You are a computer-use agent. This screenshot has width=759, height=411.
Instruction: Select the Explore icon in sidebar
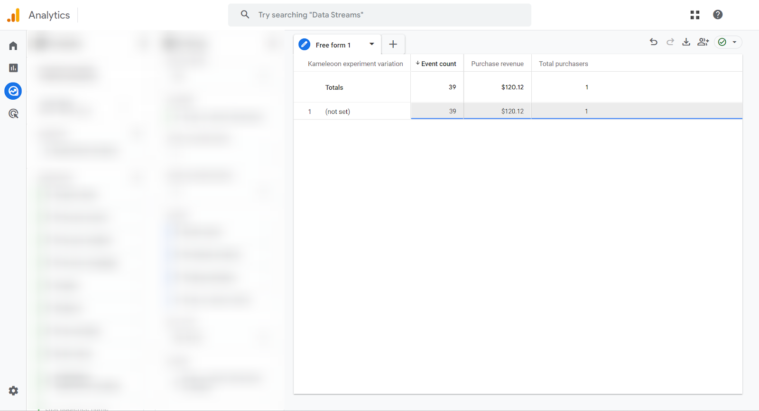tap(13, 91)
